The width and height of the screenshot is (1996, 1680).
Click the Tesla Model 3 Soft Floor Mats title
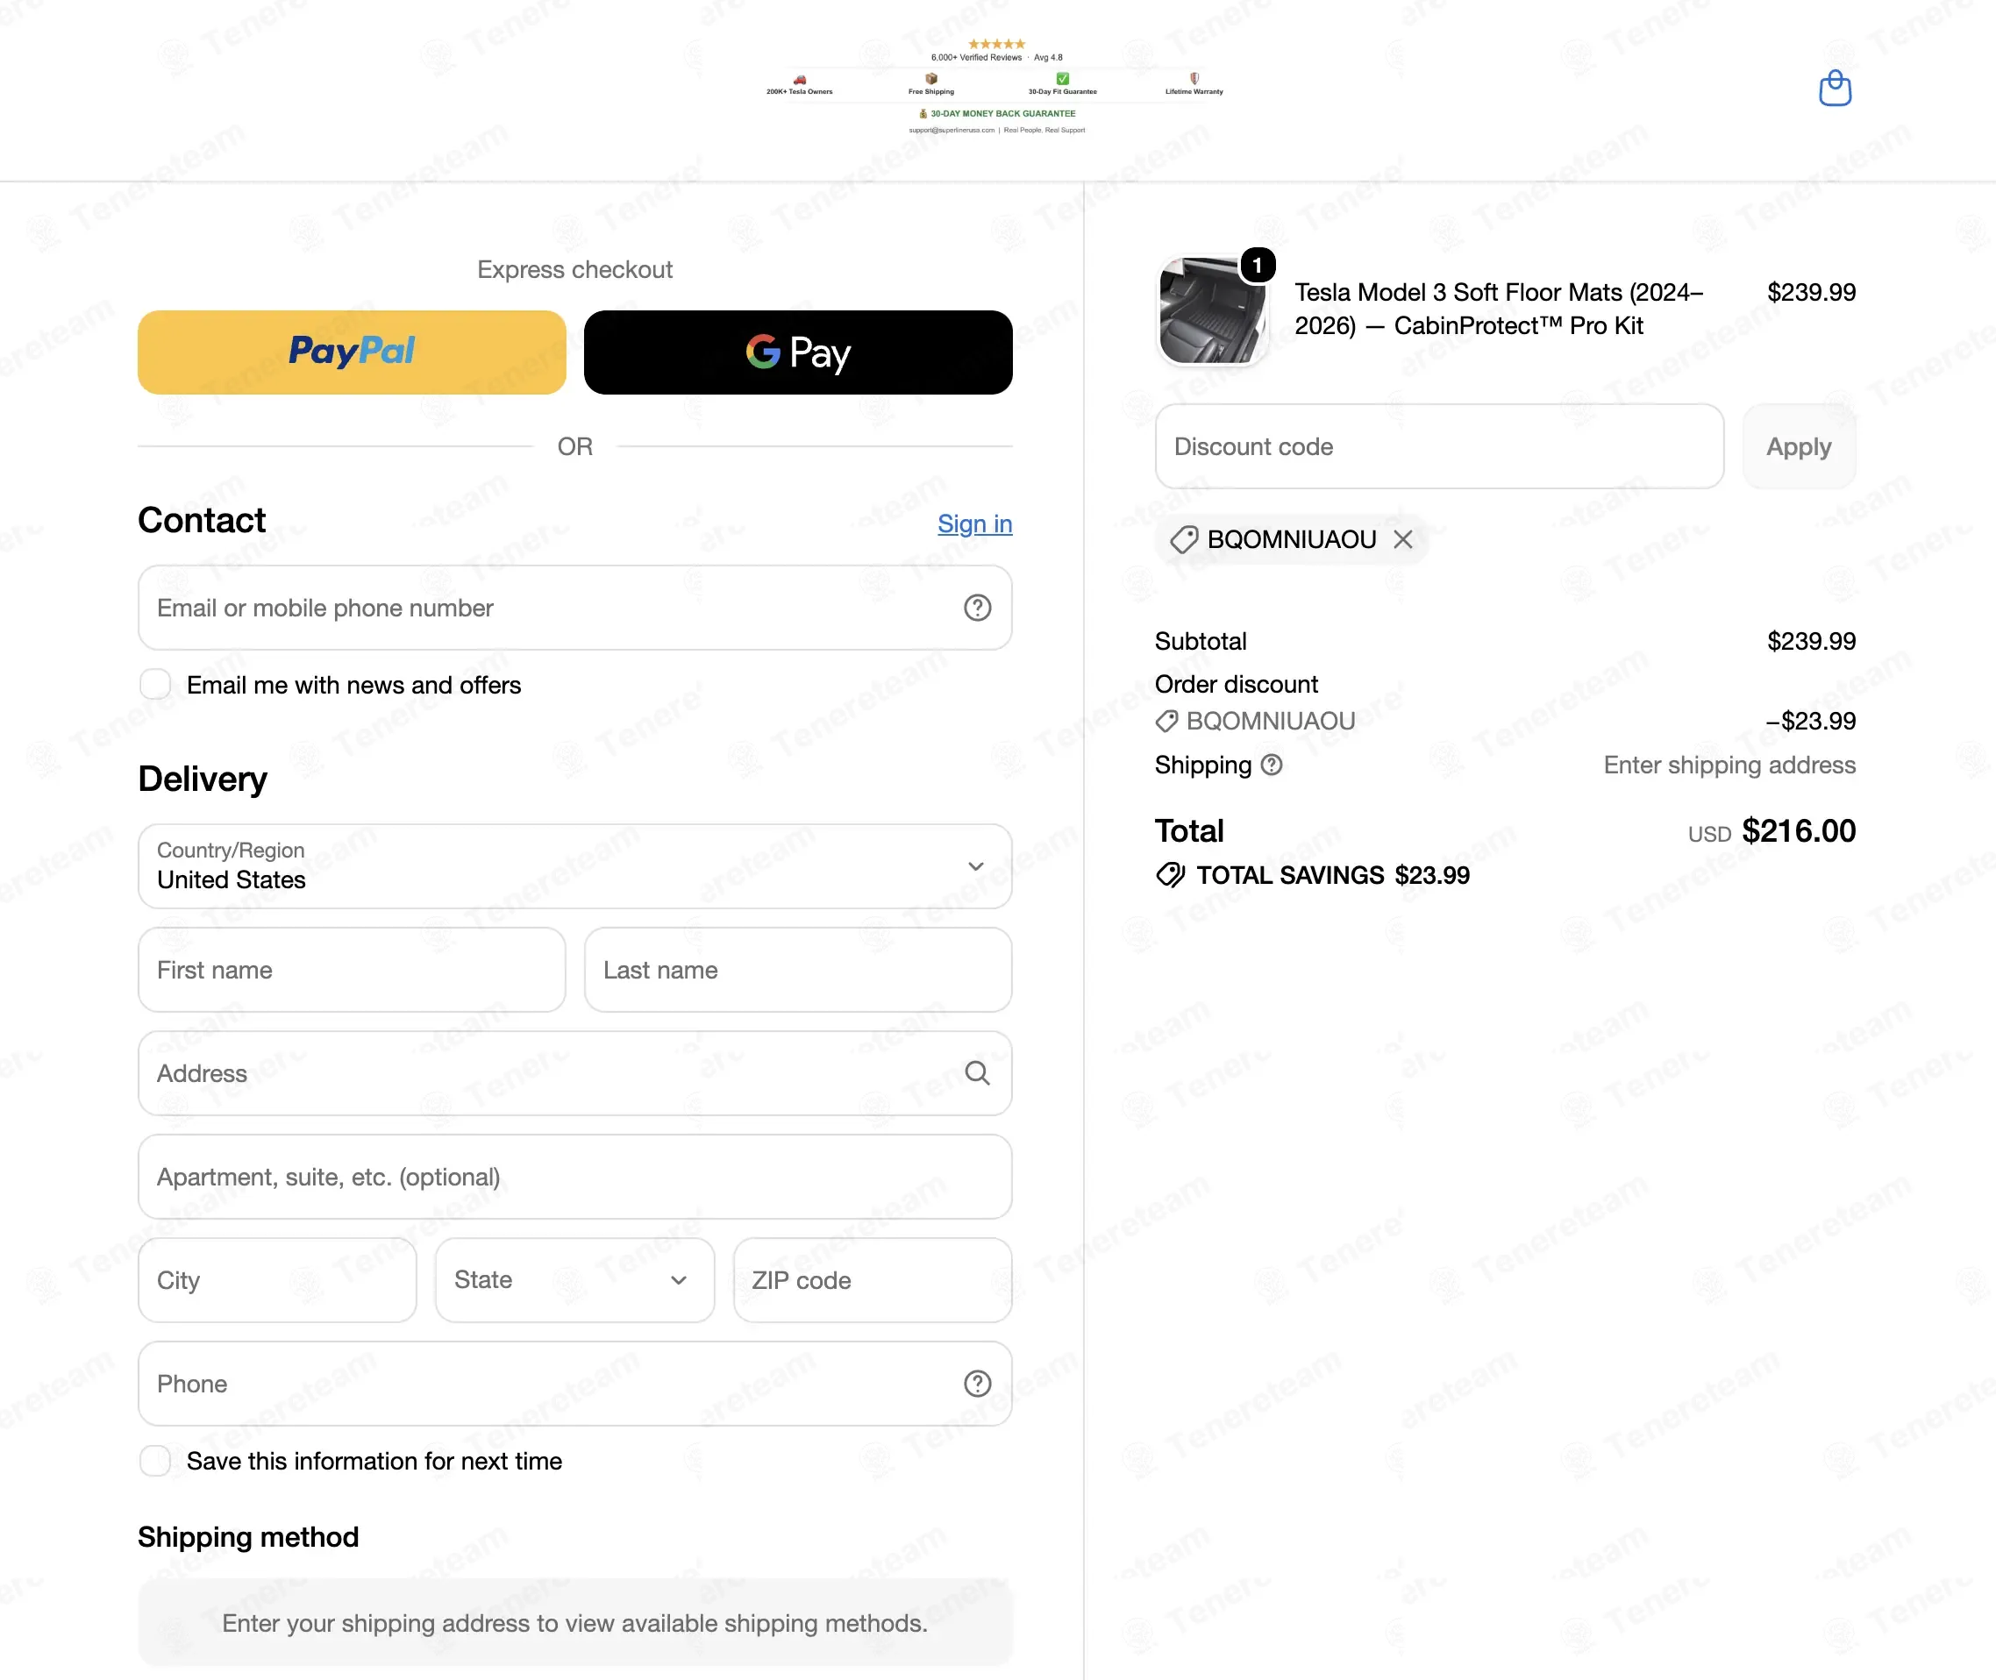click(1499, 309)
